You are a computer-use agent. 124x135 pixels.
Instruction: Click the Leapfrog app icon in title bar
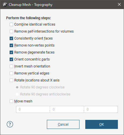click(x=5, y=4)
